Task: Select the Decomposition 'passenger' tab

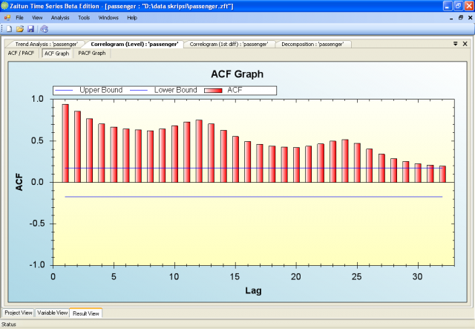Action: (x=312, y=45)
